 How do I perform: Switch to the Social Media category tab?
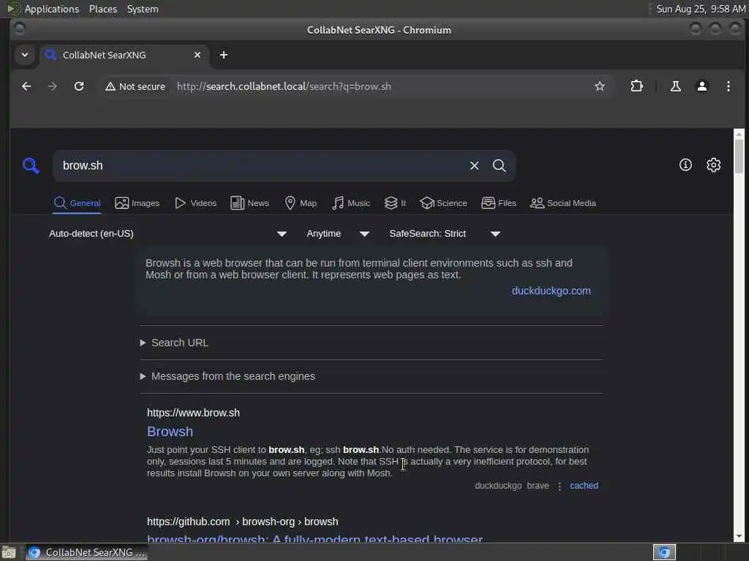pyautogui.click(x=563, y=203)
